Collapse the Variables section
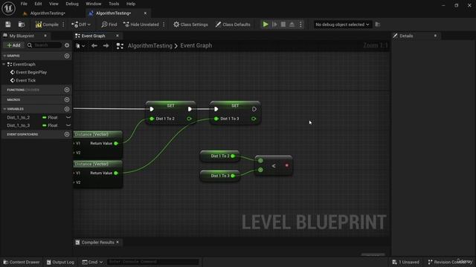 coord(4,109)
